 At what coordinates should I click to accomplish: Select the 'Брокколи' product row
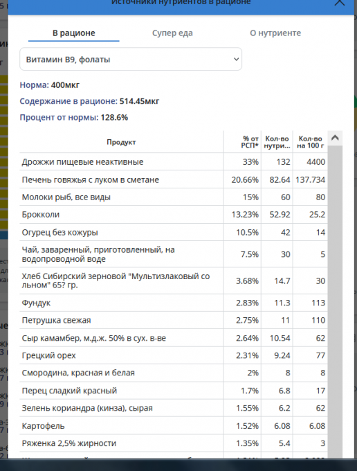[174, 215]
